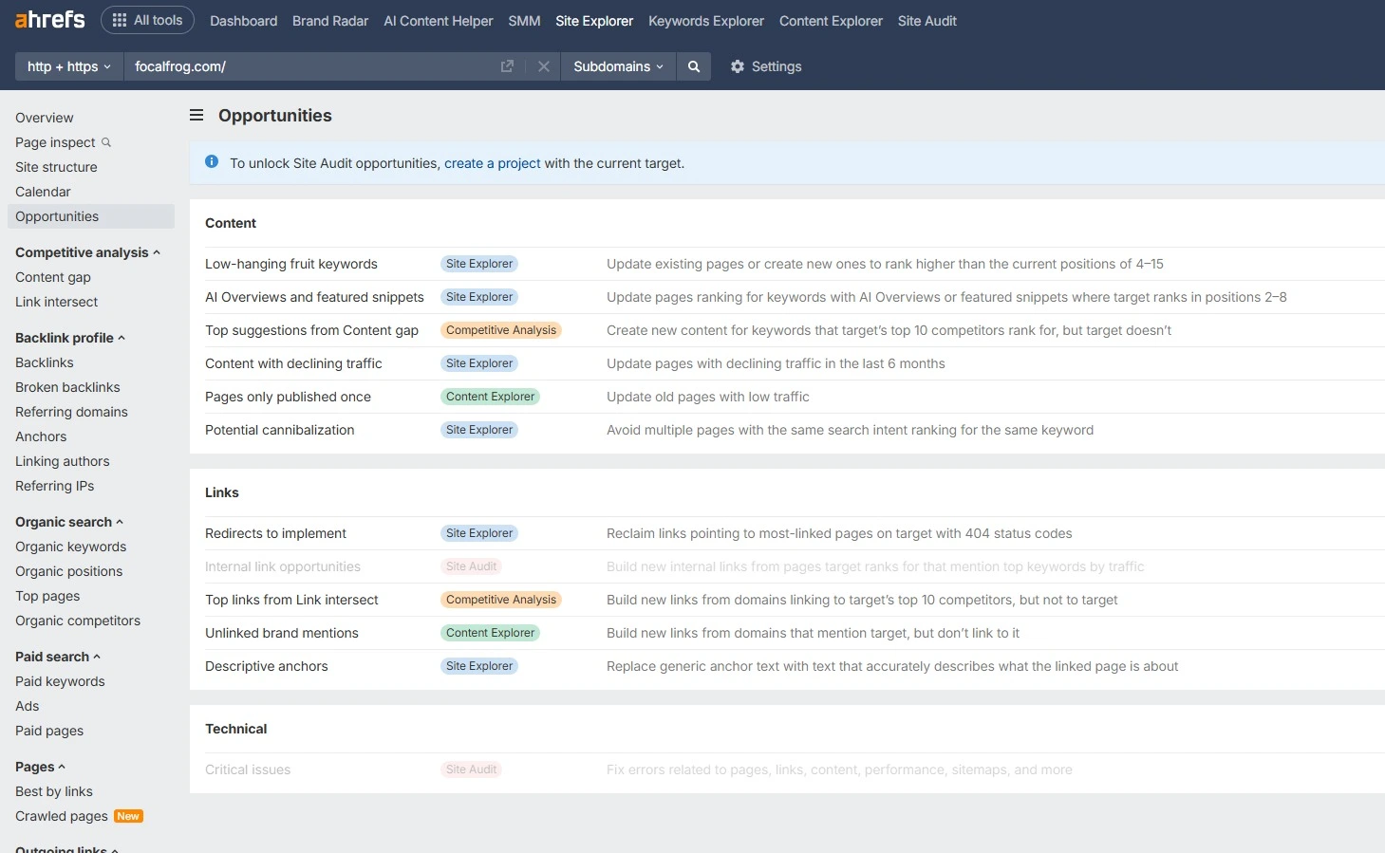Image resolution: width=1385 pixels, height=853 pixels.
Task: Go to the Dashboard tab
Action: click(243, 21)
